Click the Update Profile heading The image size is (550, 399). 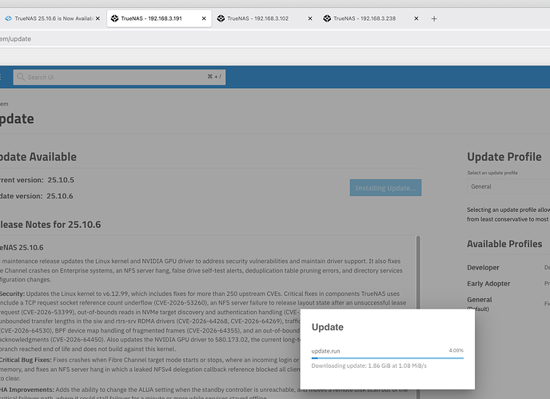pos(504,157)
